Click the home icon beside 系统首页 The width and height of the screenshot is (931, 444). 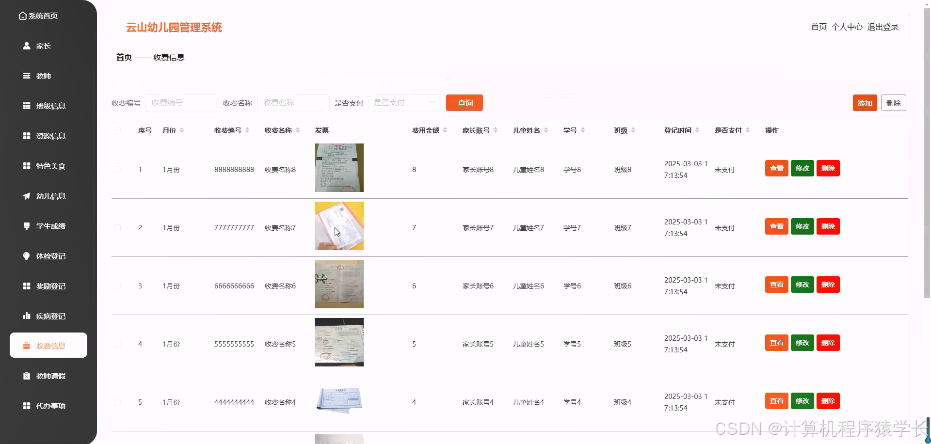22,16
